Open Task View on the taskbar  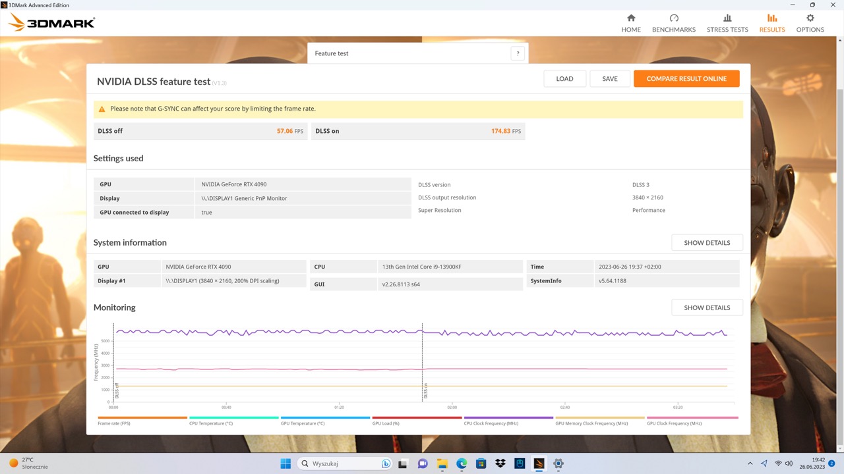coord(403,463)
